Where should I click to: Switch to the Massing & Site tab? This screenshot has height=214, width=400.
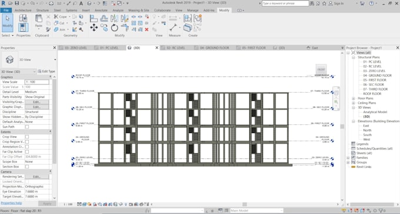tap(139, 11)
